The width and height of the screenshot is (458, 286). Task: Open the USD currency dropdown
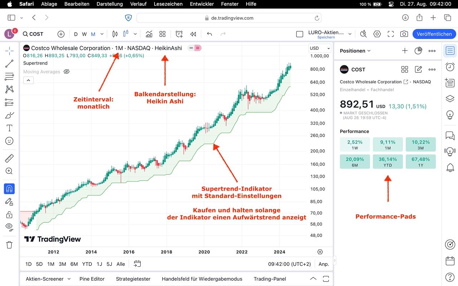(320, 48)
